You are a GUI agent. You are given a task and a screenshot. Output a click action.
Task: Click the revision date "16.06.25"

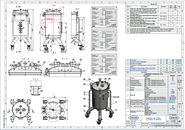179,70
